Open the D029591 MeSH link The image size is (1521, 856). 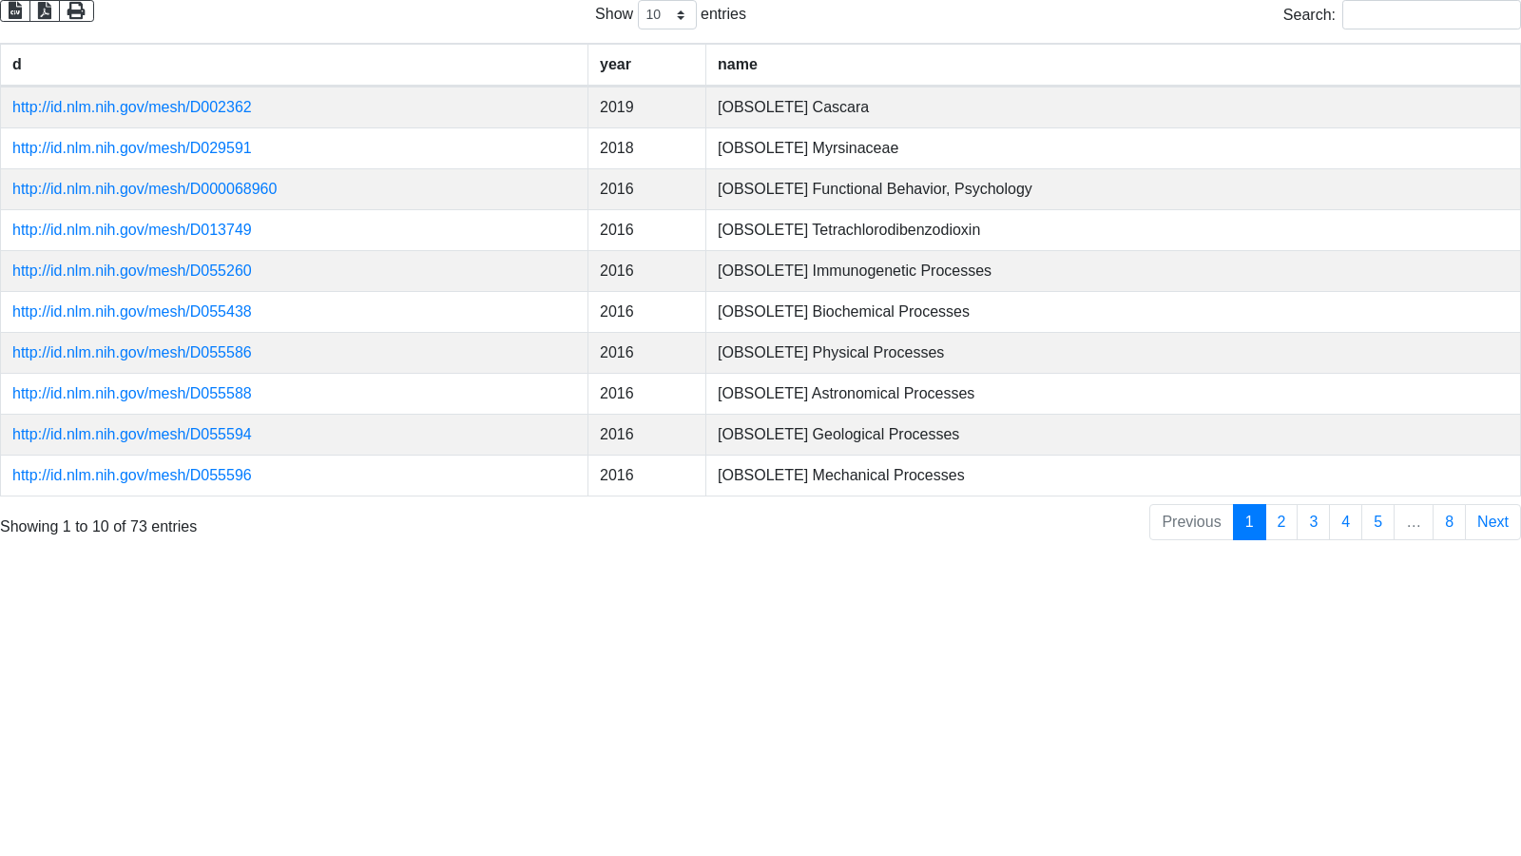pos(131,148)
